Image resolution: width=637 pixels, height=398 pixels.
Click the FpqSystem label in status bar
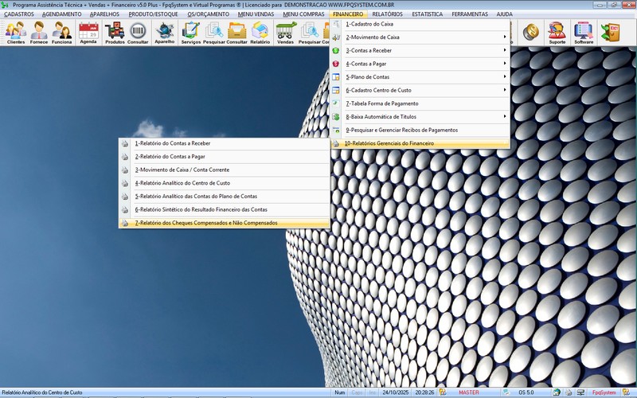(604, 392)
